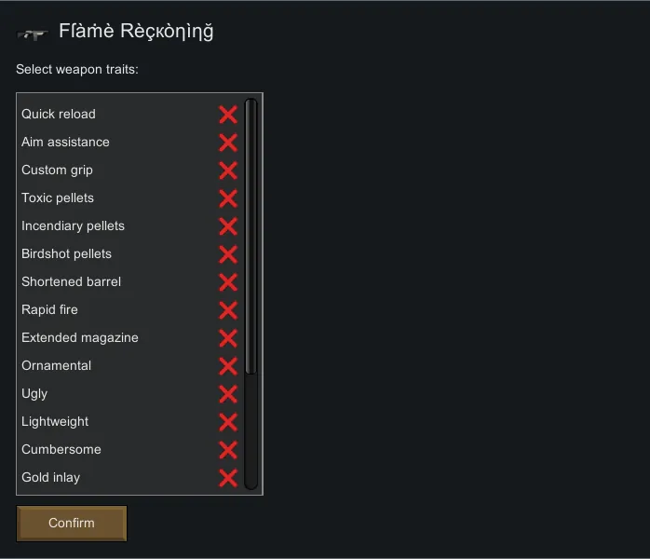Enable the Birdshot pellets trait

tap(228, 254)
